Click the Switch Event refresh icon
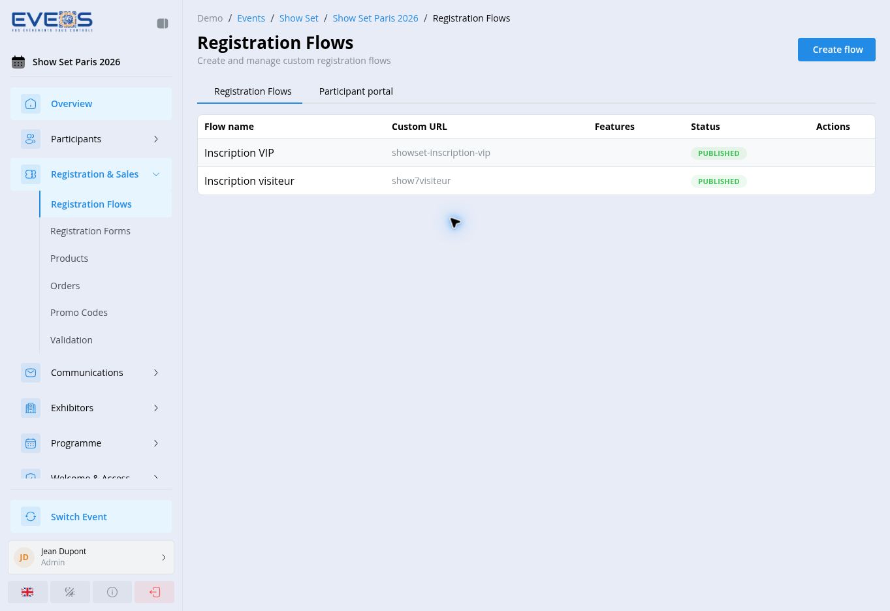The height and width of the screenshot is (611, 890). tap(31, 517)
